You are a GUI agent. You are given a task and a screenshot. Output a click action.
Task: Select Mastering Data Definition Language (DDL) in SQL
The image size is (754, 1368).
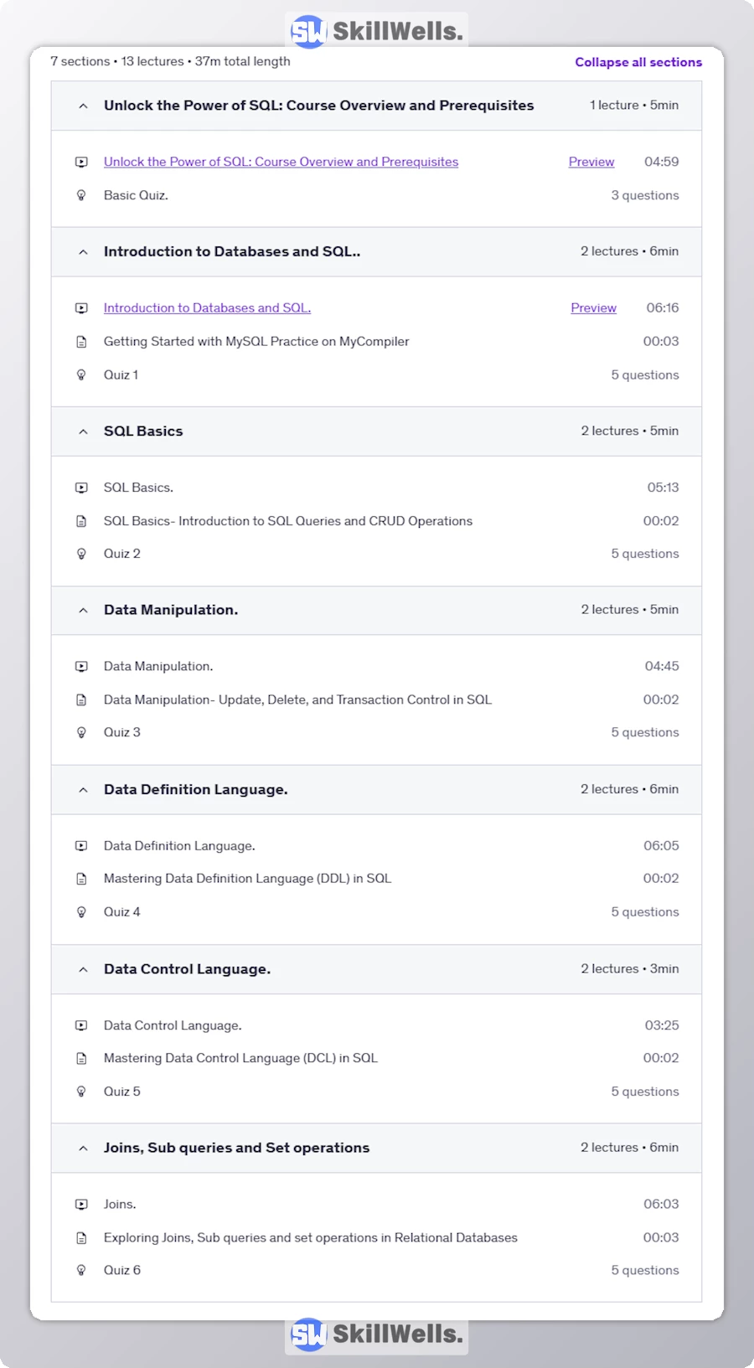click(x=247, y=878)
